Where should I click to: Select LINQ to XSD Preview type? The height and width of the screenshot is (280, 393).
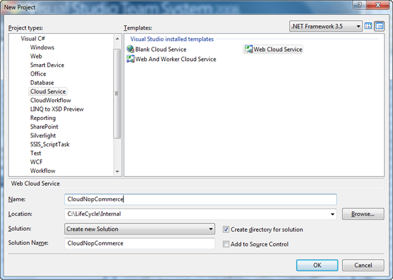click(57, 109)
